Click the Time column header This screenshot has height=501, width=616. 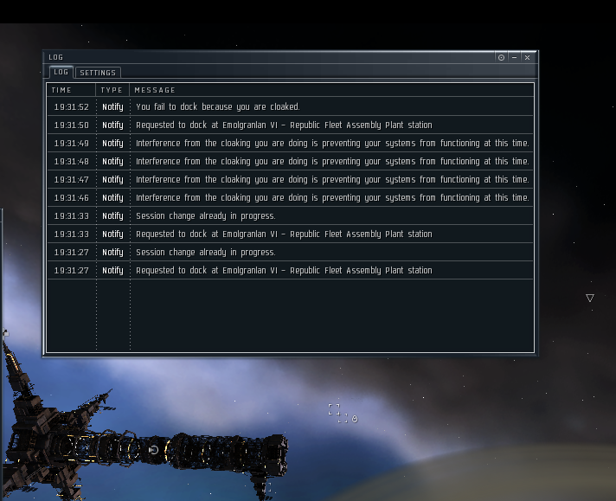point(71,90)
